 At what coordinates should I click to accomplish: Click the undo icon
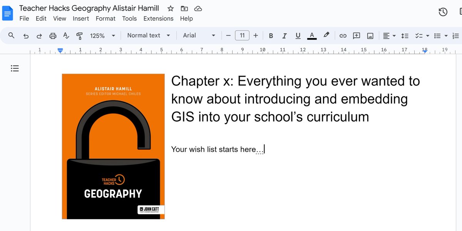pyautogui.click(x=26, y=35)
